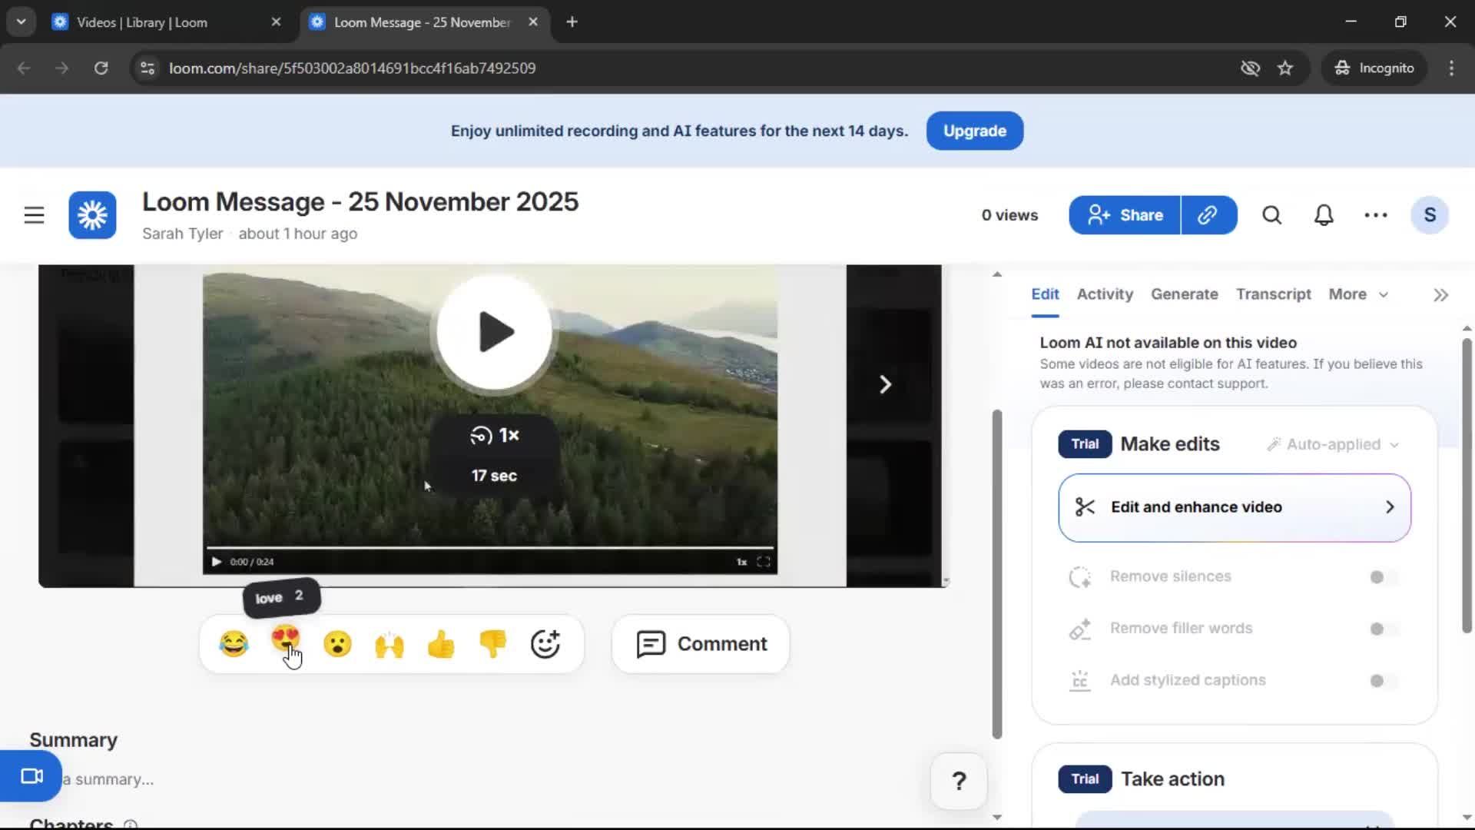Toggle Add stylized captions
Image resolution: width=1475 pixels, height=830 pixels.
click(1379, 680)
